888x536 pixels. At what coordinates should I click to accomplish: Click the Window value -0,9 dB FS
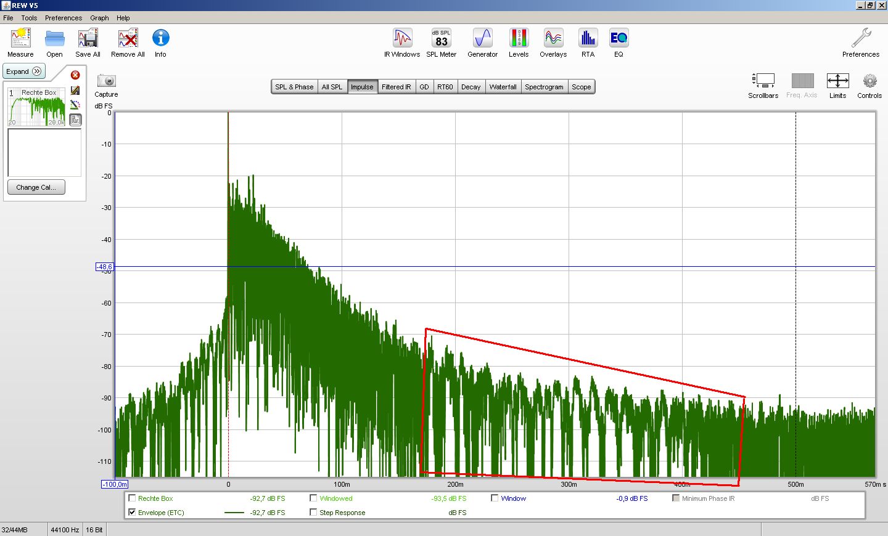[632, 498]
